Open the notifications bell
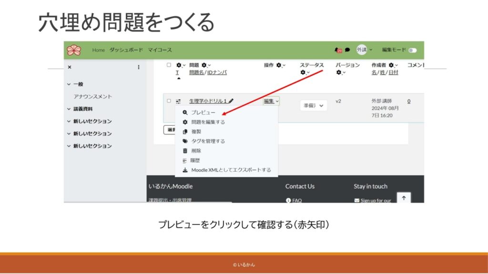The height and width of the screenshot is (274, 488). click(x=337, y=50)
